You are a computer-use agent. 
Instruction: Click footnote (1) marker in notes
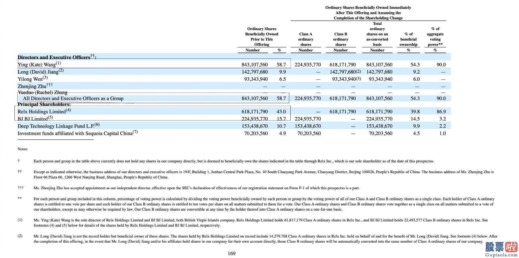point(20,220)
